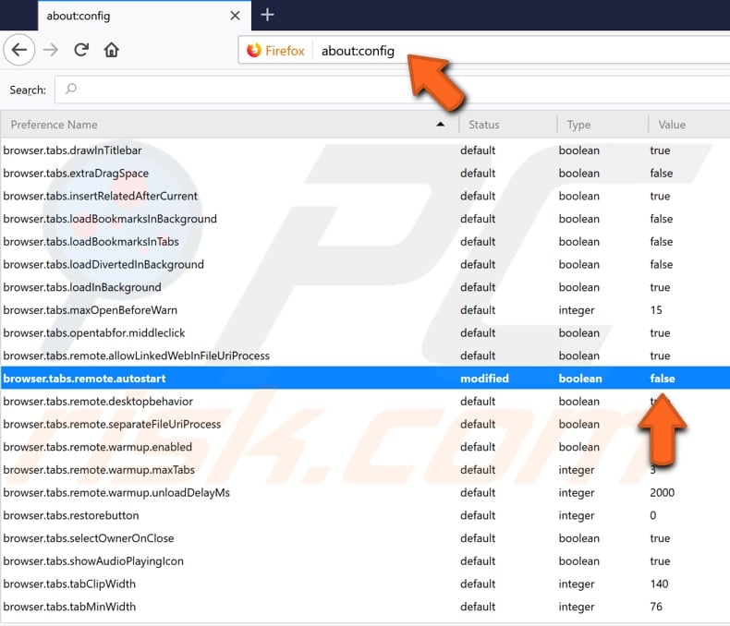Click 'default' status of tabMinWidth row
This screenshot has width=730, height=626.
point(478,606)
